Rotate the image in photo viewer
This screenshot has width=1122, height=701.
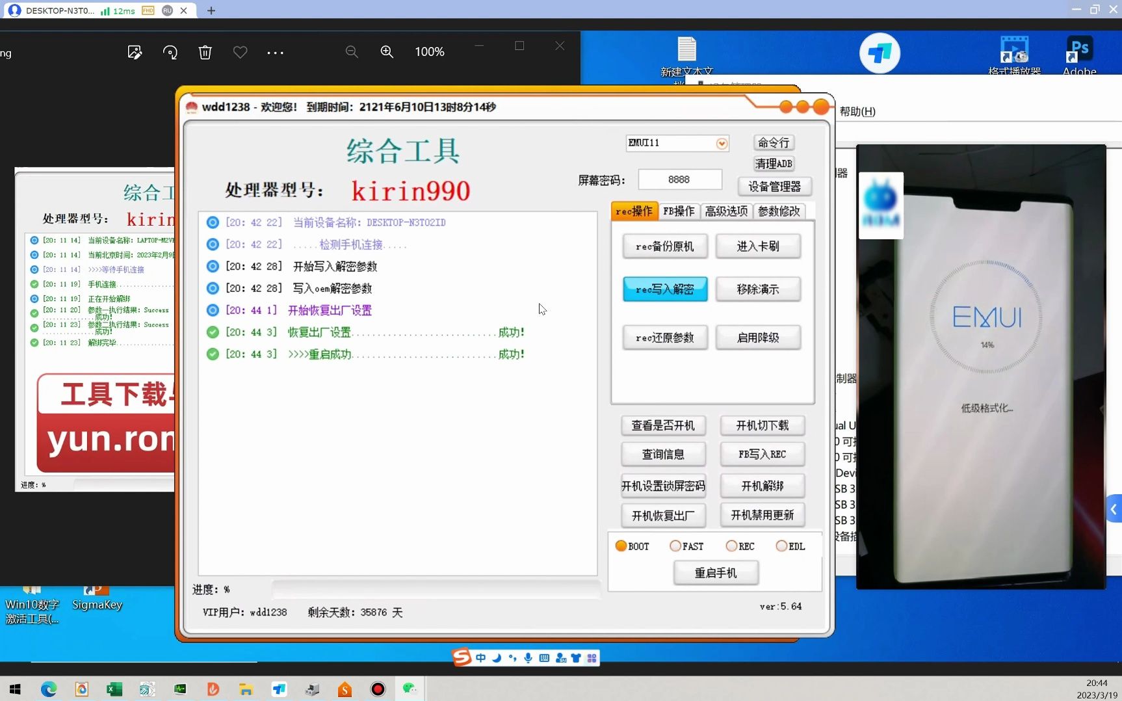click(170, 52)
